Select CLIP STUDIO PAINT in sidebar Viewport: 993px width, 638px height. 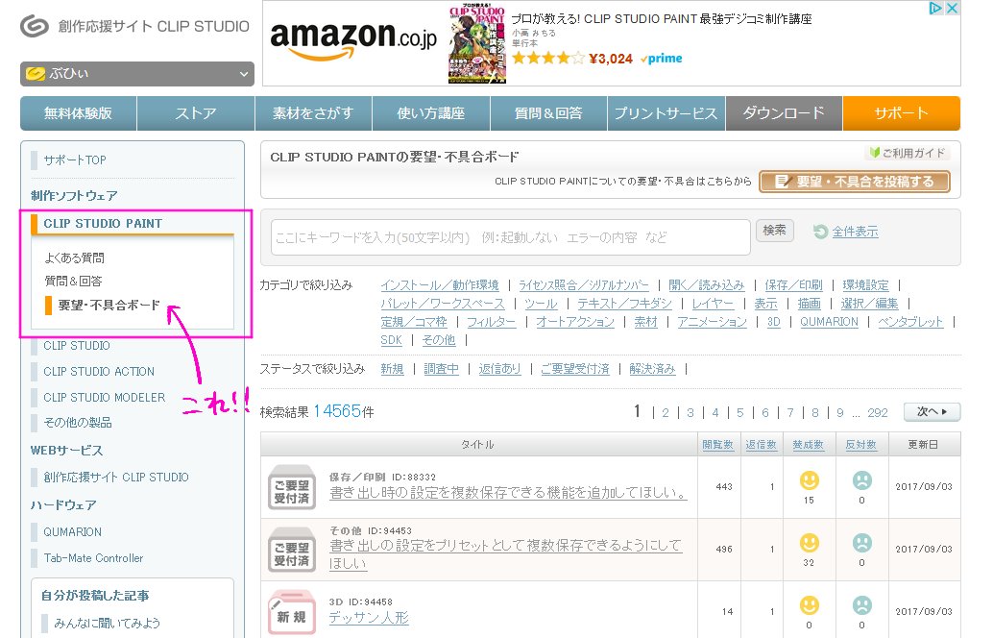pyautogui.click(x=103, y=224)
